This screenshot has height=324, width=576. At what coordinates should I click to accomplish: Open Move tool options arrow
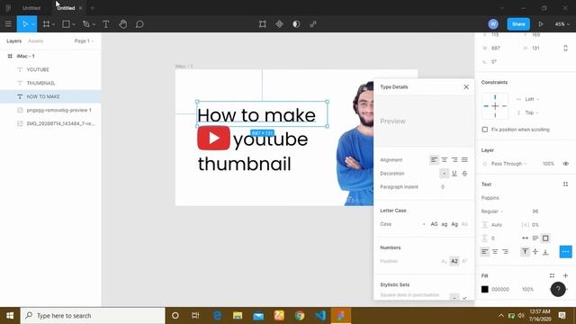click(33, 24)
